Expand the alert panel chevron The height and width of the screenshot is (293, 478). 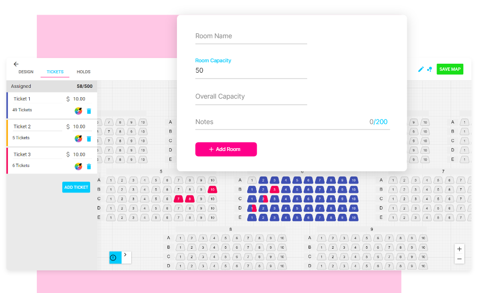pos(126,255)
